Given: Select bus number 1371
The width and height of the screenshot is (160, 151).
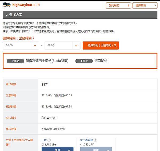Looking at the screenshot, I should (x=45, y=85).
